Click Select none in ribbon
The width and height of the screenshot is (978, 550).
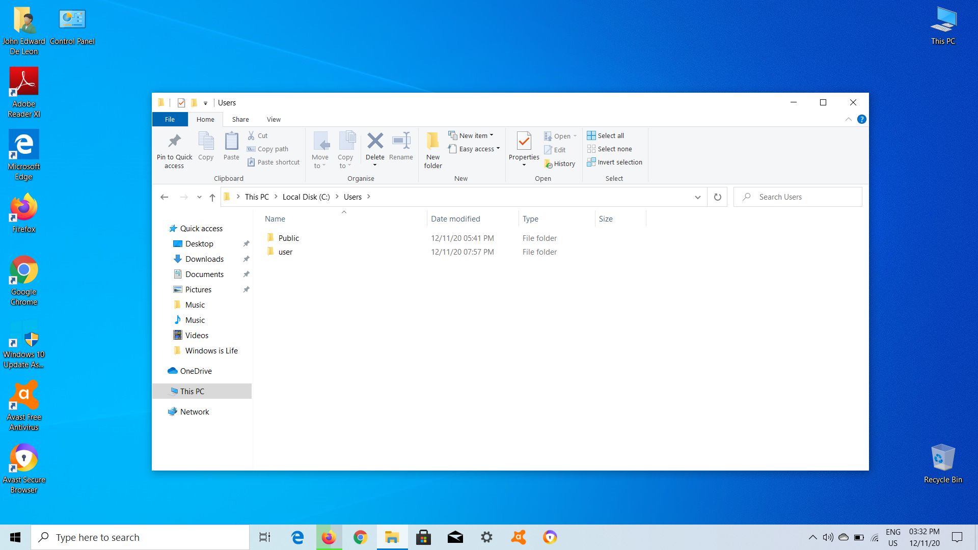click(610, 149)
